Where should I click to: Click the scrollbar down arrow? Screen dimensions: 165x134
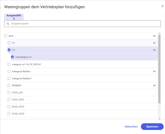click(x=159, y=119)
